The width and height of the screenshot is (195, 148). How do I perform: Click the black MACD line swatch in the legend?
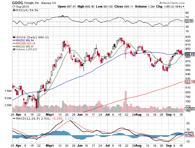(14, 118)
